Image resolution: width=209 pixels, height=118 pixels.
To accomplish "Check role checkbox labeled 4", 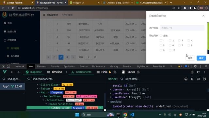I will pos(189,40).
